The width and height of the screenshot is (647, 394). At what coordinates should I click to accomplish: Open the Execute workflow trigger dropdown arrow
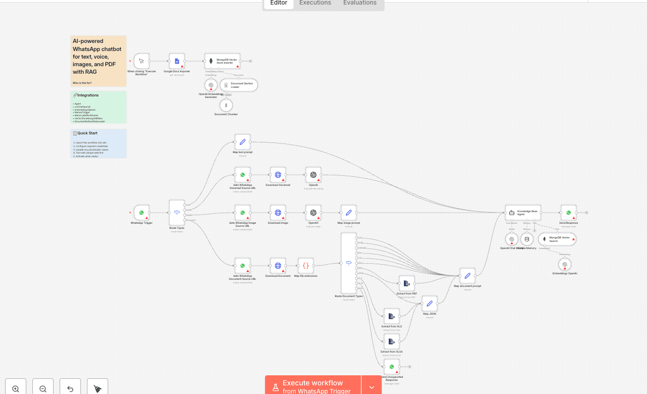tap(372, 387)
